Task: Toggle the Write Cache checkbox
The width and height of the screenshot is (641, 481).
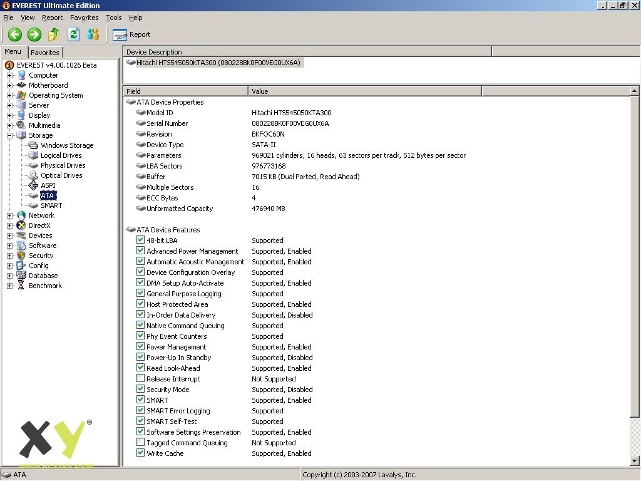Action: click(140, 453)
